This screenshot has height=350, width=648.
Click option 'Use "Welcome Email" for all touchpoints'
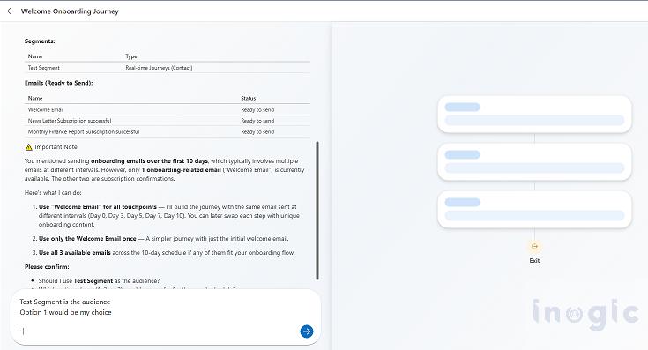coord(98,206)
